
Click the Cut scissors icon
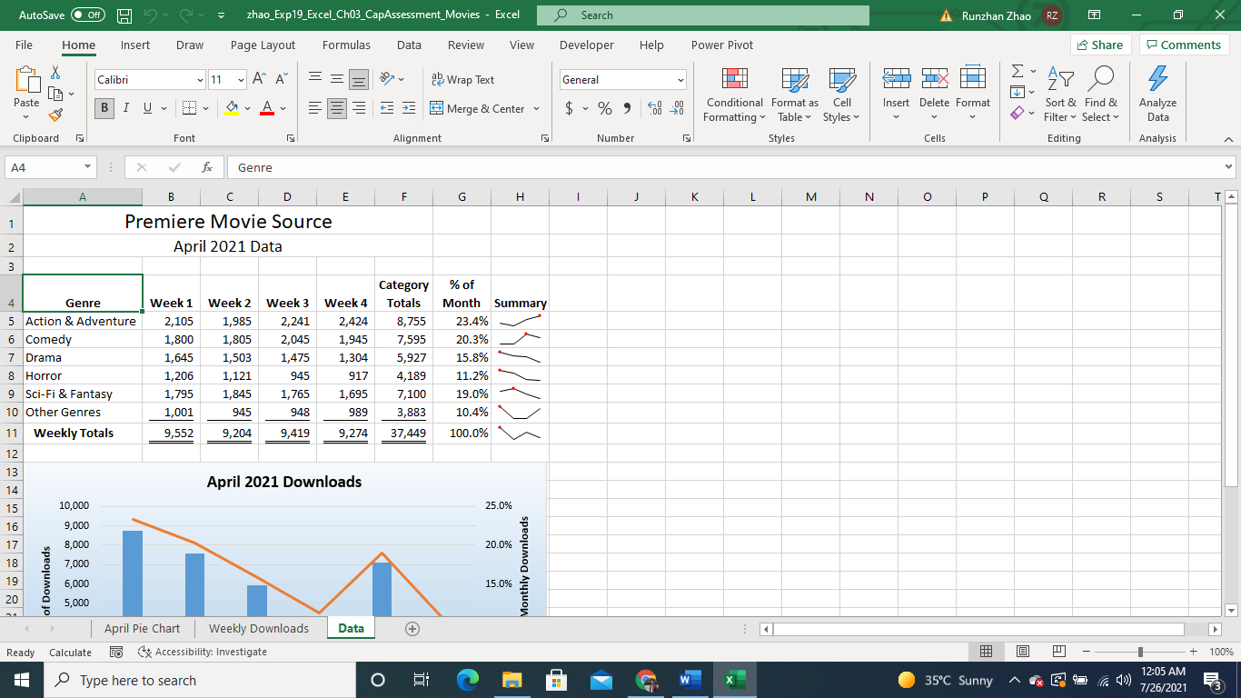[55, 73]
